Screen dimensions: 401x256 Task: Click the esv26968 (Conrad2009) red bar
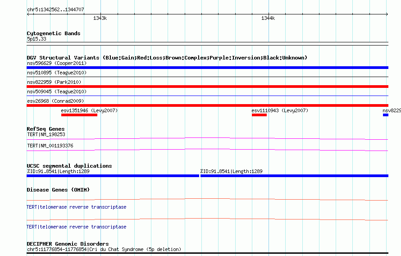click(x=207, y=105)
